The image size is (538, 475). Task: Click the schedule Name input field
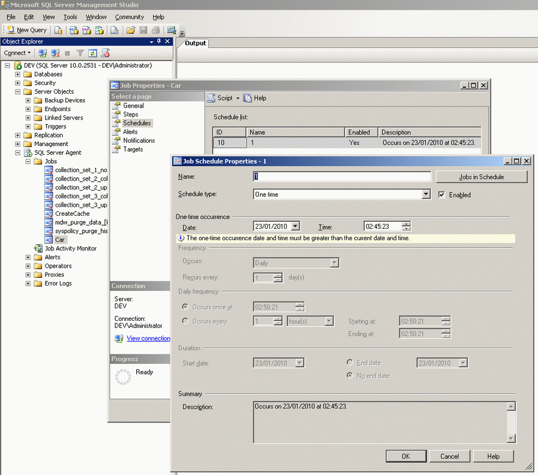coord(342,177)
